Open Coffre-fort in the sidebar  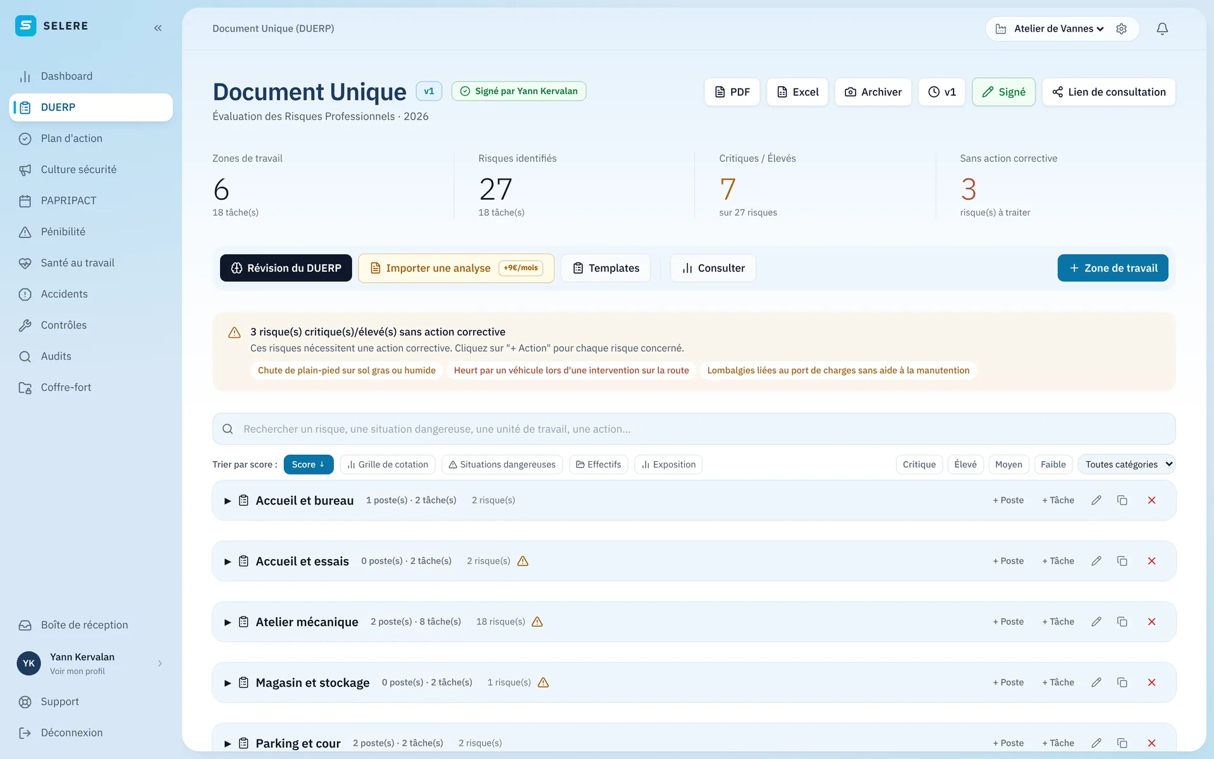[x=91, y=387]
